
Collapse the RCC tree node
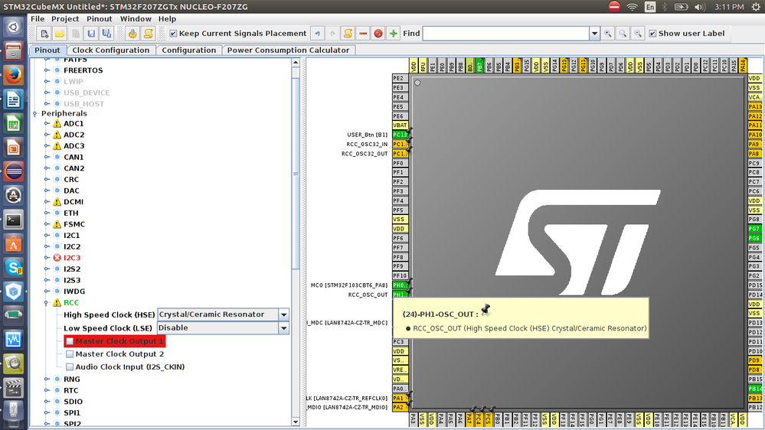click(47, 303)
